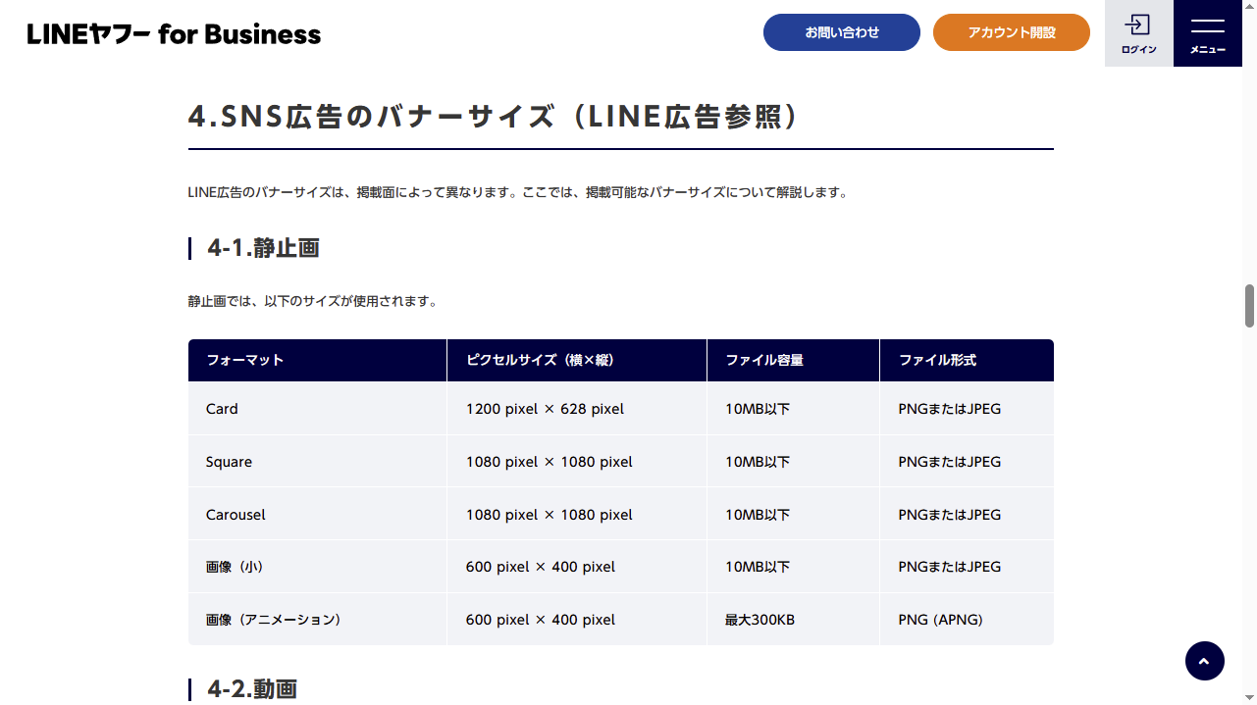Select the ファイル容量 column header
The height and width of the screenshot is (705, 1257).
coord(793,360)
